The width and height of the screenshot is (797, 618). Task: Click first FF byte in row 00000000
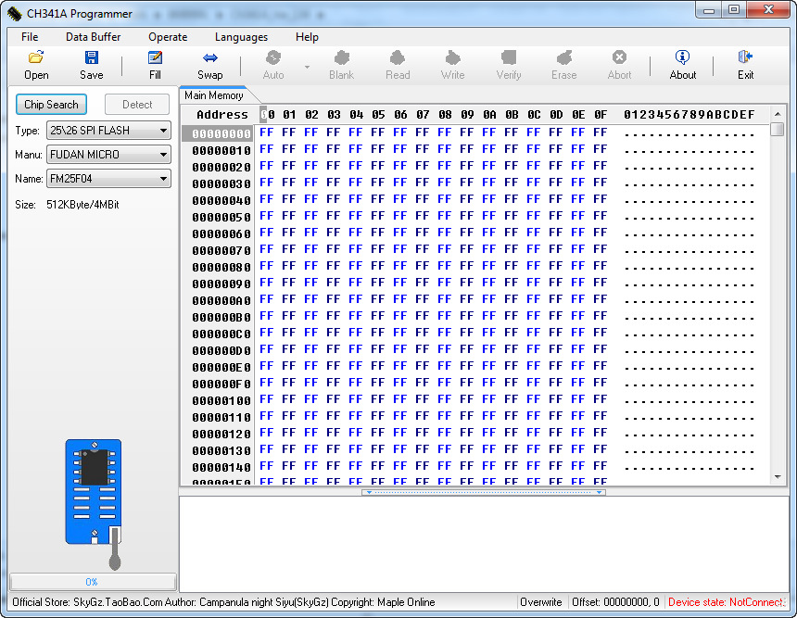(x=266, y=132)
